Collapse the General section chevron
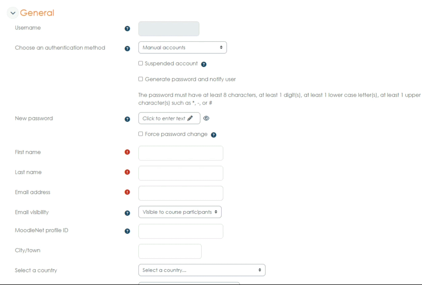Image resolution: width=422 pixels, height=285 pixels. (x=13, y=13)
